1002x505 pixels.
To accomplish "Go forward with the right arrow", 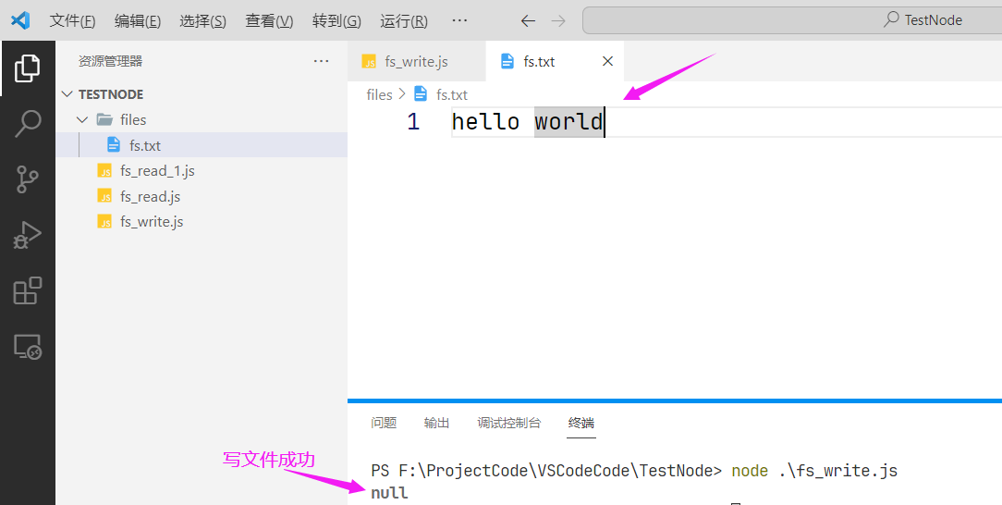I will pos(558,21).
